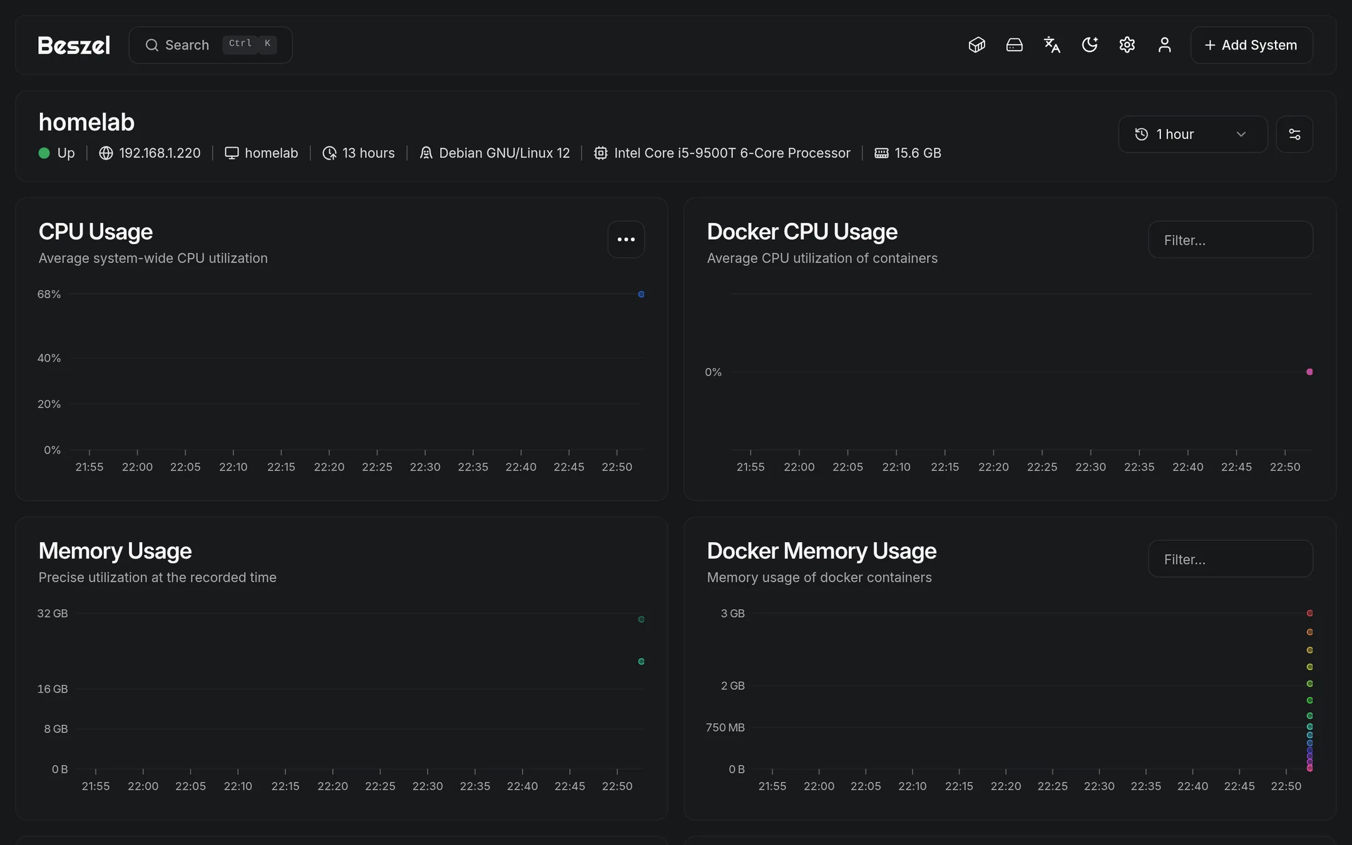Click Intel Core i5-9500T processor text
1352x845 pixels.
click(732, 153)
